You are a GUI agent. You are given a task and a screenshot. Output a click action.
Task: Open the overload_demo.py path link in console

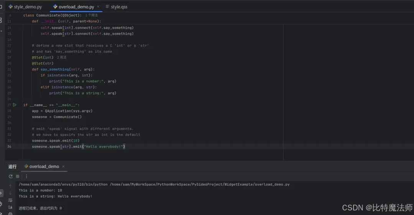pos(200,184)
